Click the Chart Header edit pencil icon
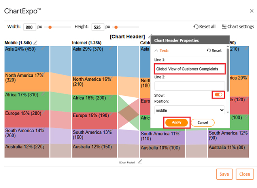Screen dimensions: 257x188 [148, 36]
